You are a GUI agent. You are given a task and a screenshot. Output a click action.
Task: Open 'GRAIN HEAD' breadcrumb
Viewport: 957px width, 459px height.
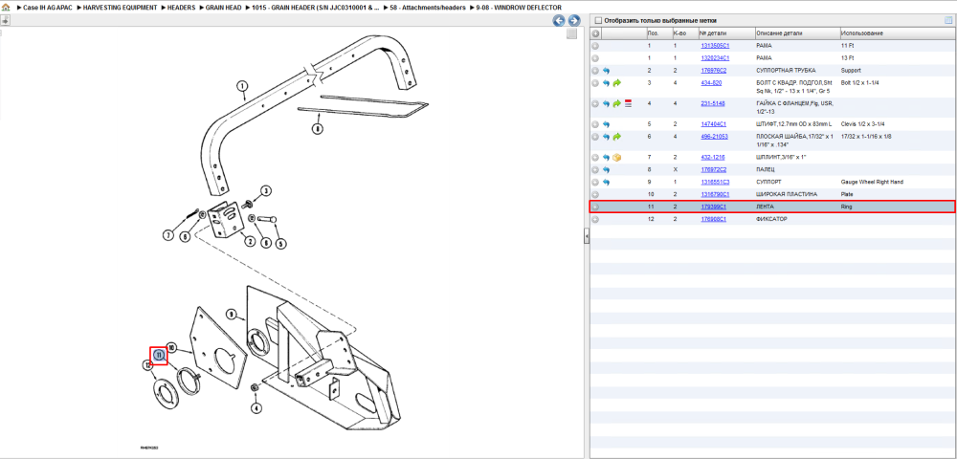point(223,8)
